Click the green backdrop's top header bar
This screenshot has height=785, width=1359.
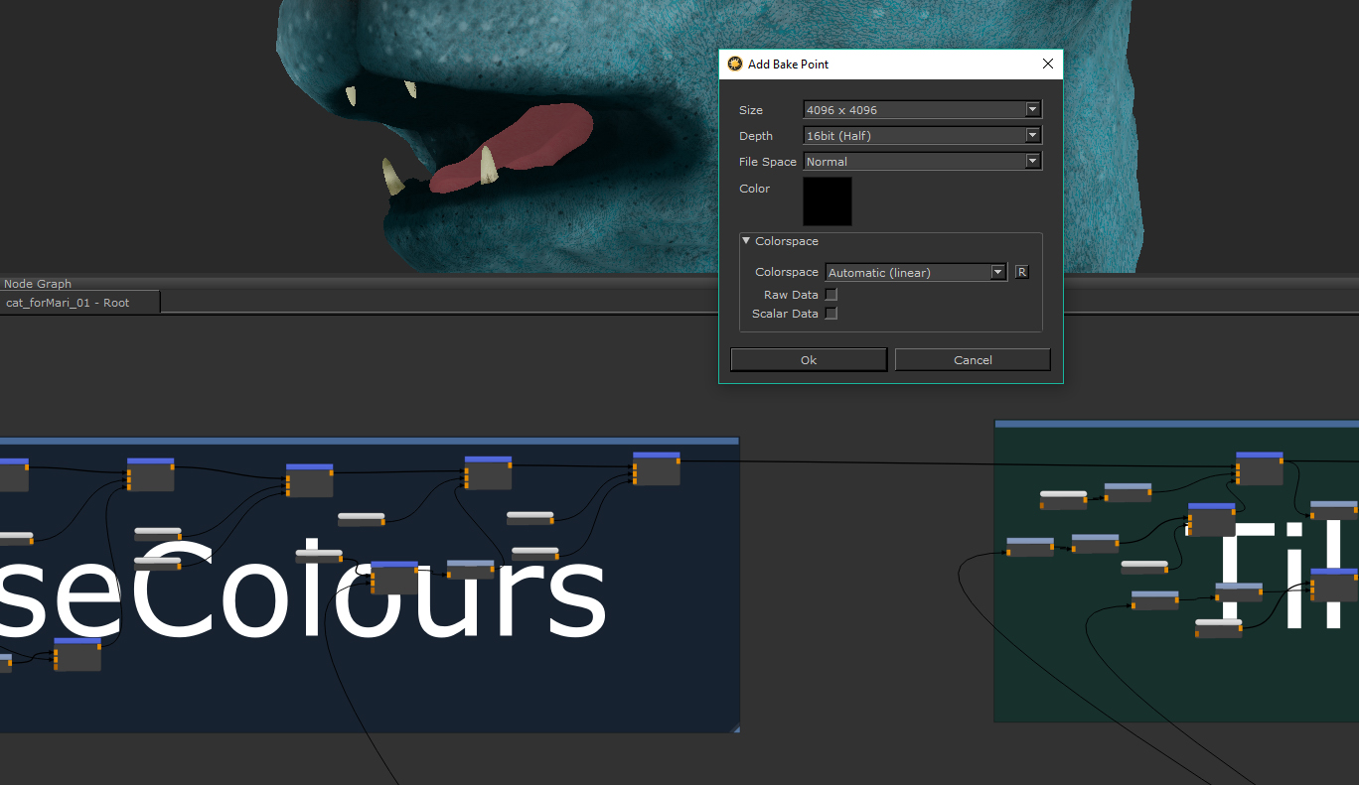[x=1172, y=424]
